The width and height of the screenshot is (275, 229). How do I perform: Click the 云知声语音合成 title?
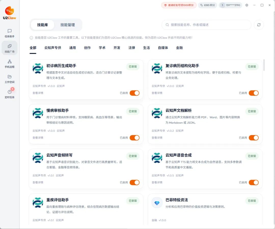click(178, 155)
